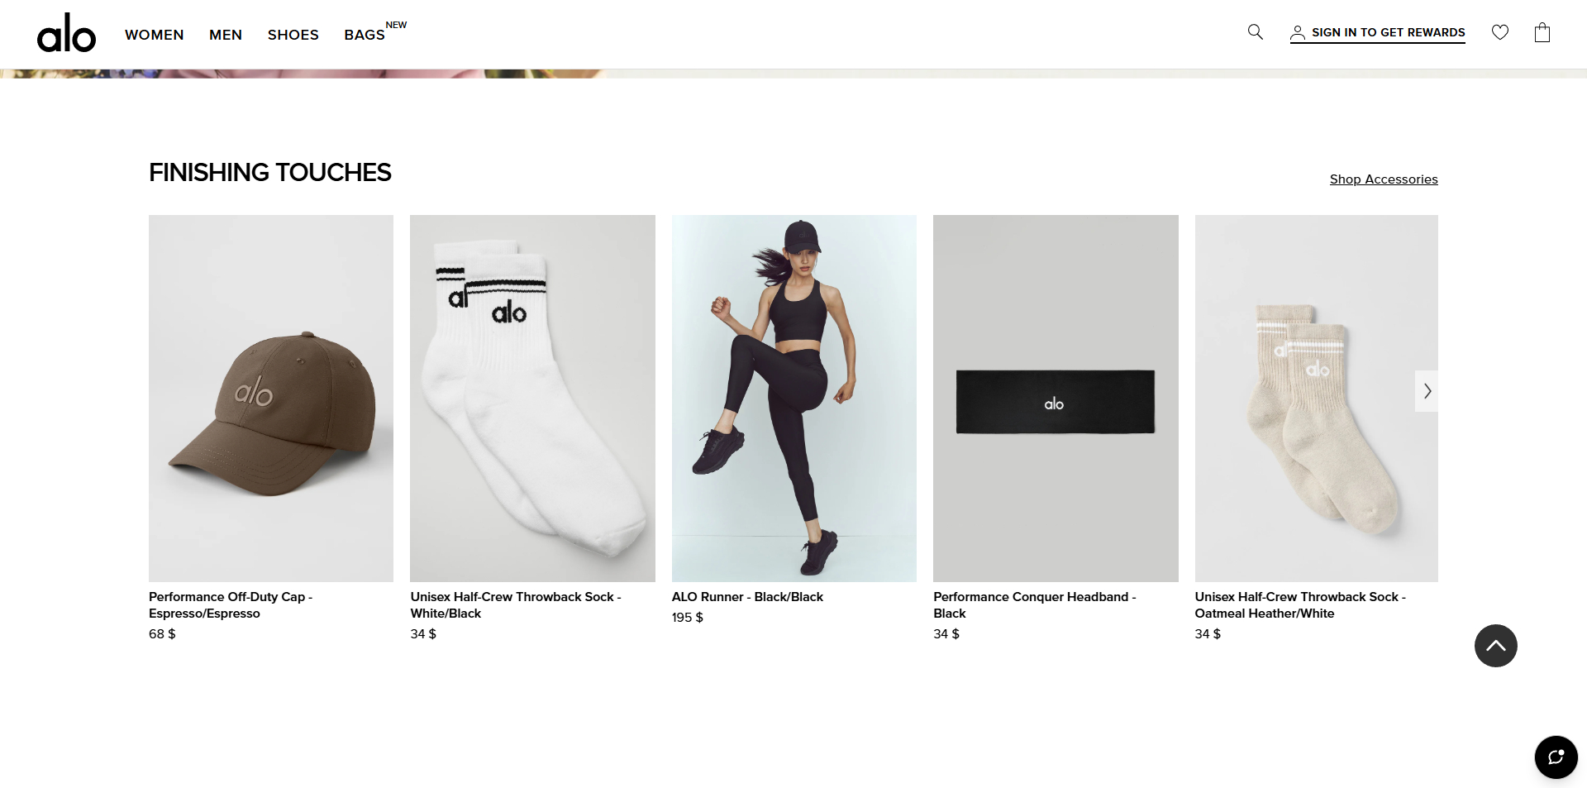This screenshot has width=1587, height=788.
Task: Open the White/Black Throwback Sock image
Action: [x=532, y=399]
